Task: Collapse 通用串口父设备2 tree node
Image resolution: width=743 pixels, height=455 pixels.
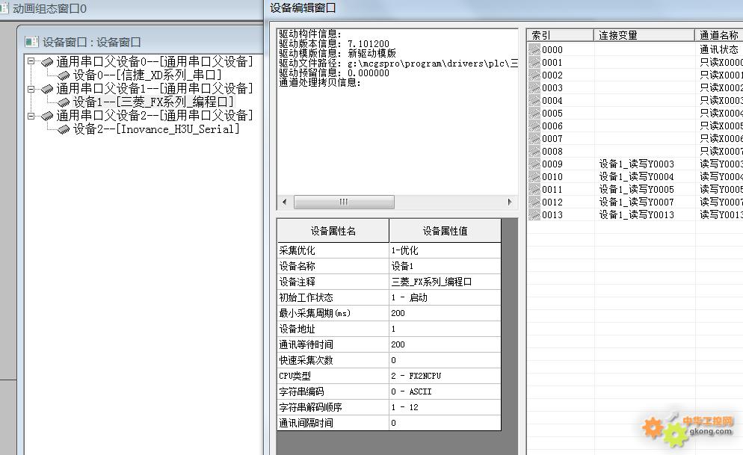Action: point(31,116)
